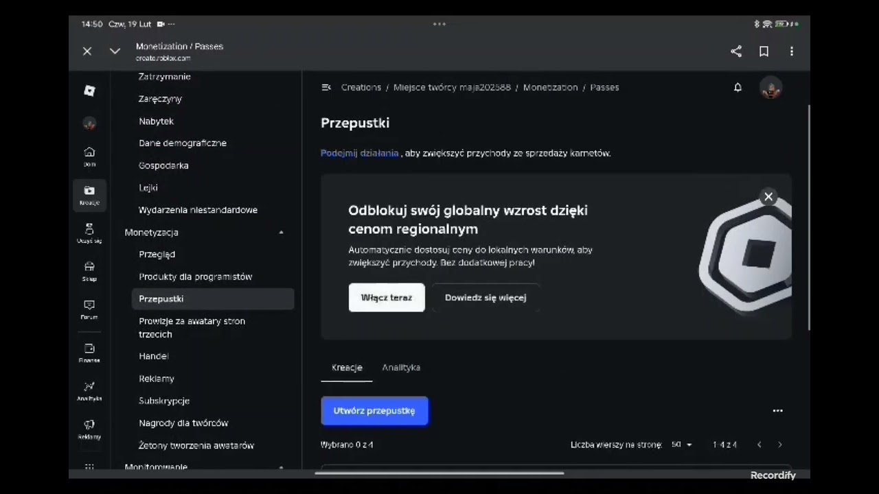This screenshot has width=879, height=494.
Task: Open the iPad three-dot multitasking control
Action: pos(439,24)
